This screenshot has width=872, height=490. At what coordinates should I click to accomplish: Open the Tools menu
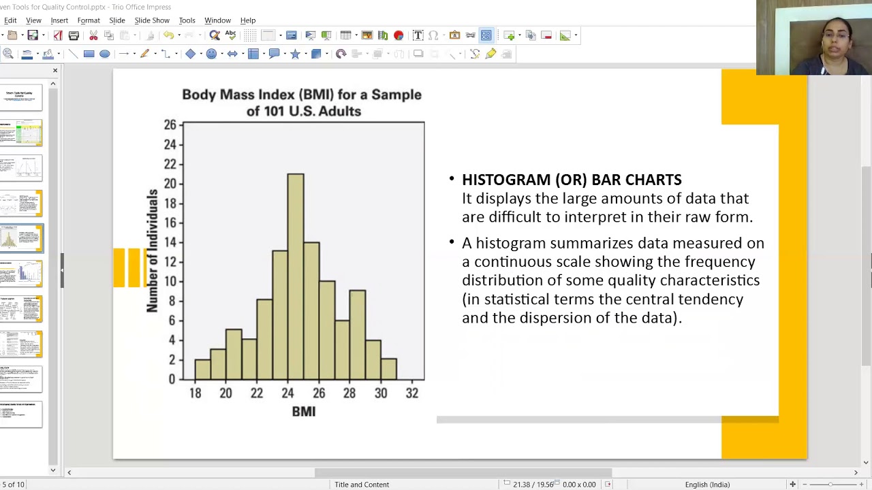click(187, 20)
